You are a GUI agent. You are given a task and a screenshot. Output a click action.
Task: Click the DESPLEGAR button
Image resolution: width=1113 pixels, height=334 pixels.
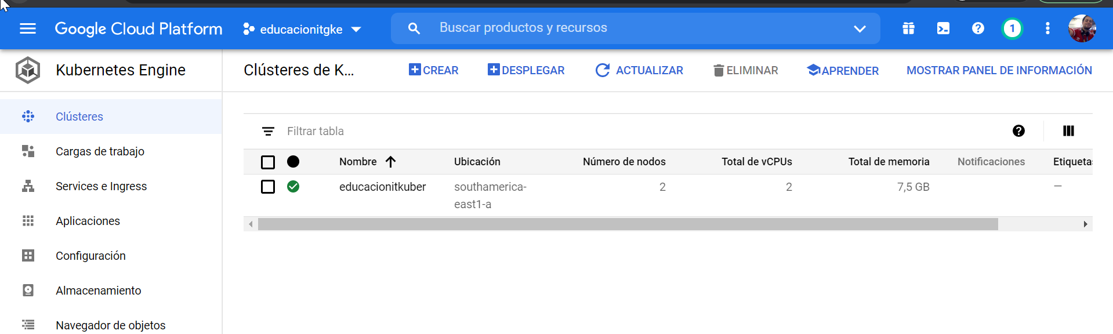pyautogui.click(x=526, y=70)
